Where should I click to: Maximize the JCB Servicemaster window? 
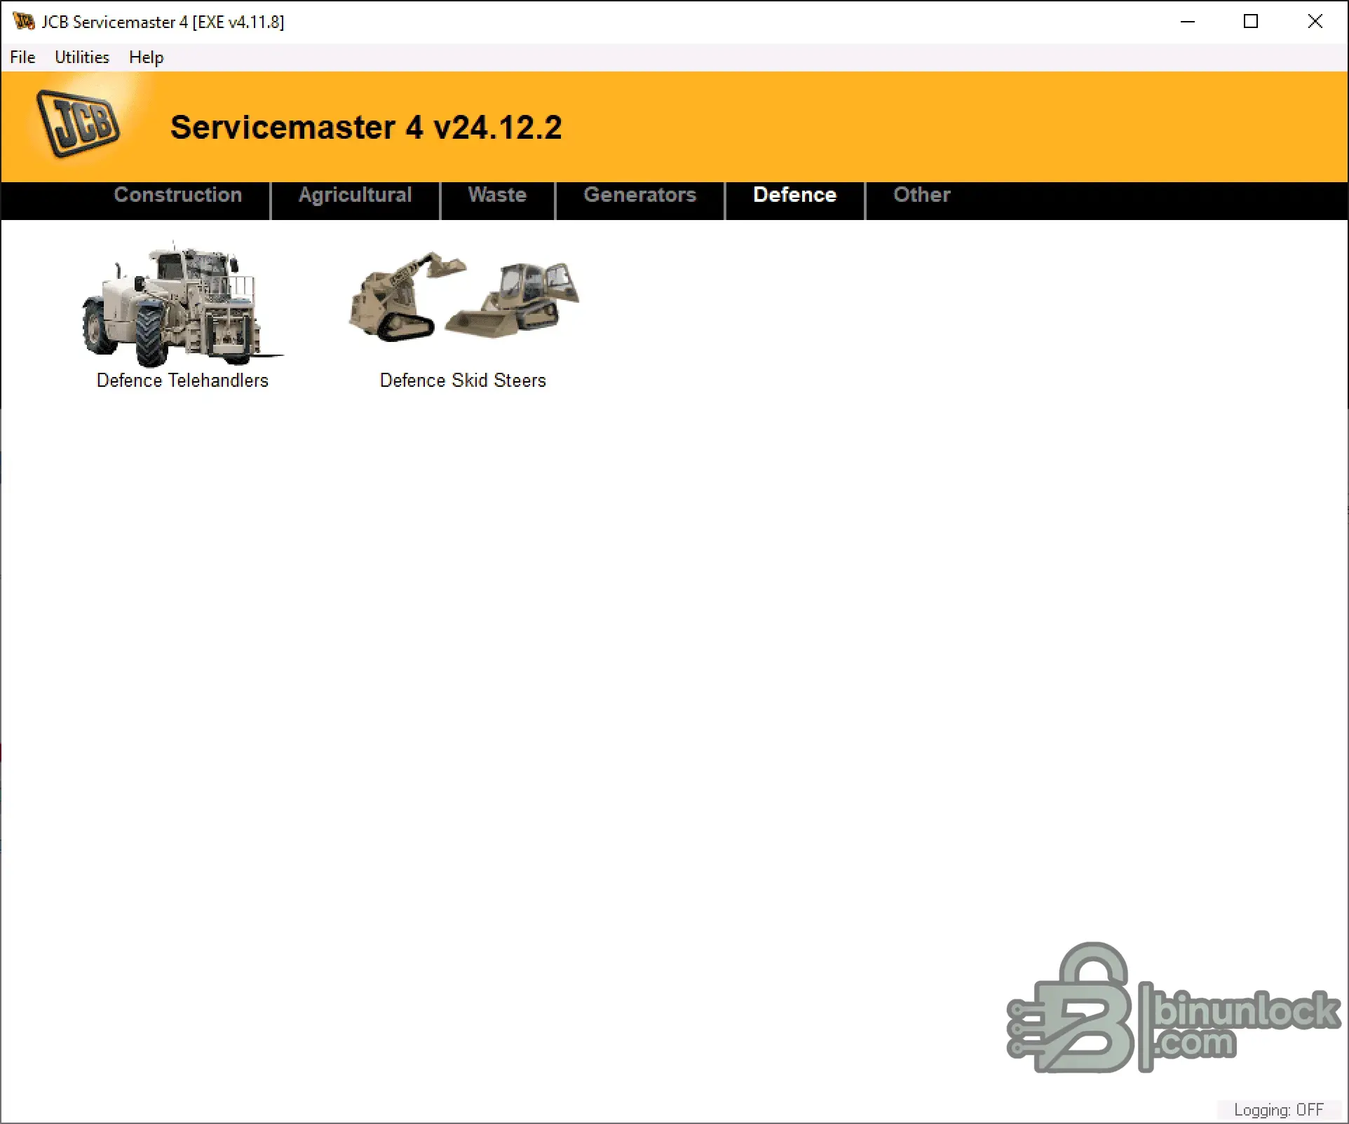click(x=1251, y=22)
